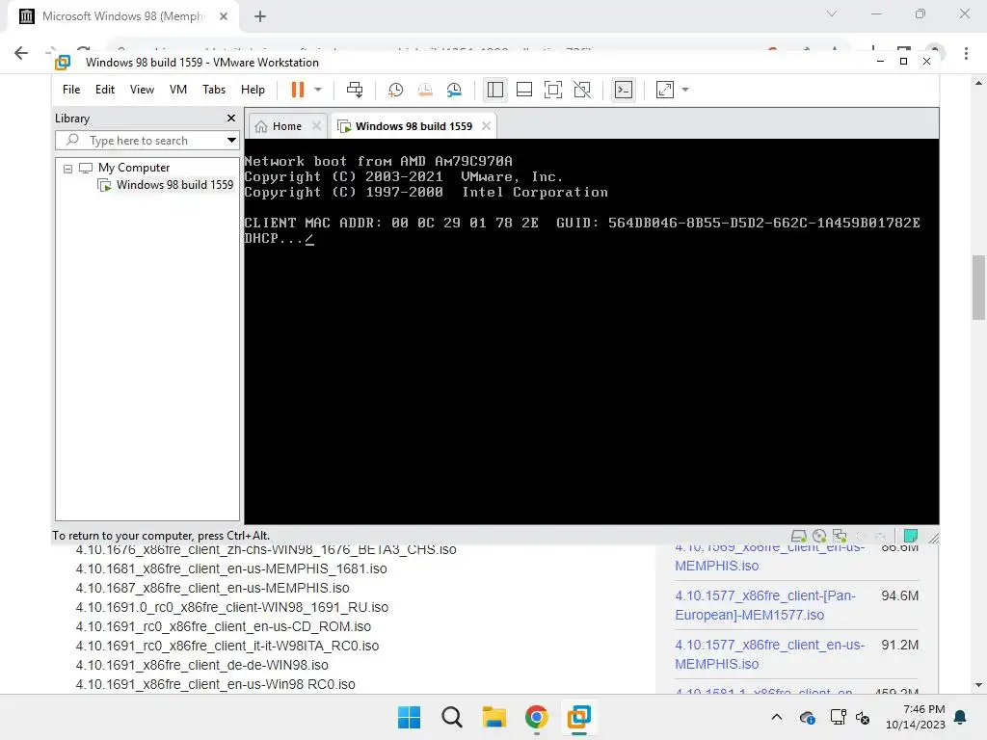Viewport: 987px width, 740px height.
Task: Open a new browser tab
Action: [x=260, y=16]
